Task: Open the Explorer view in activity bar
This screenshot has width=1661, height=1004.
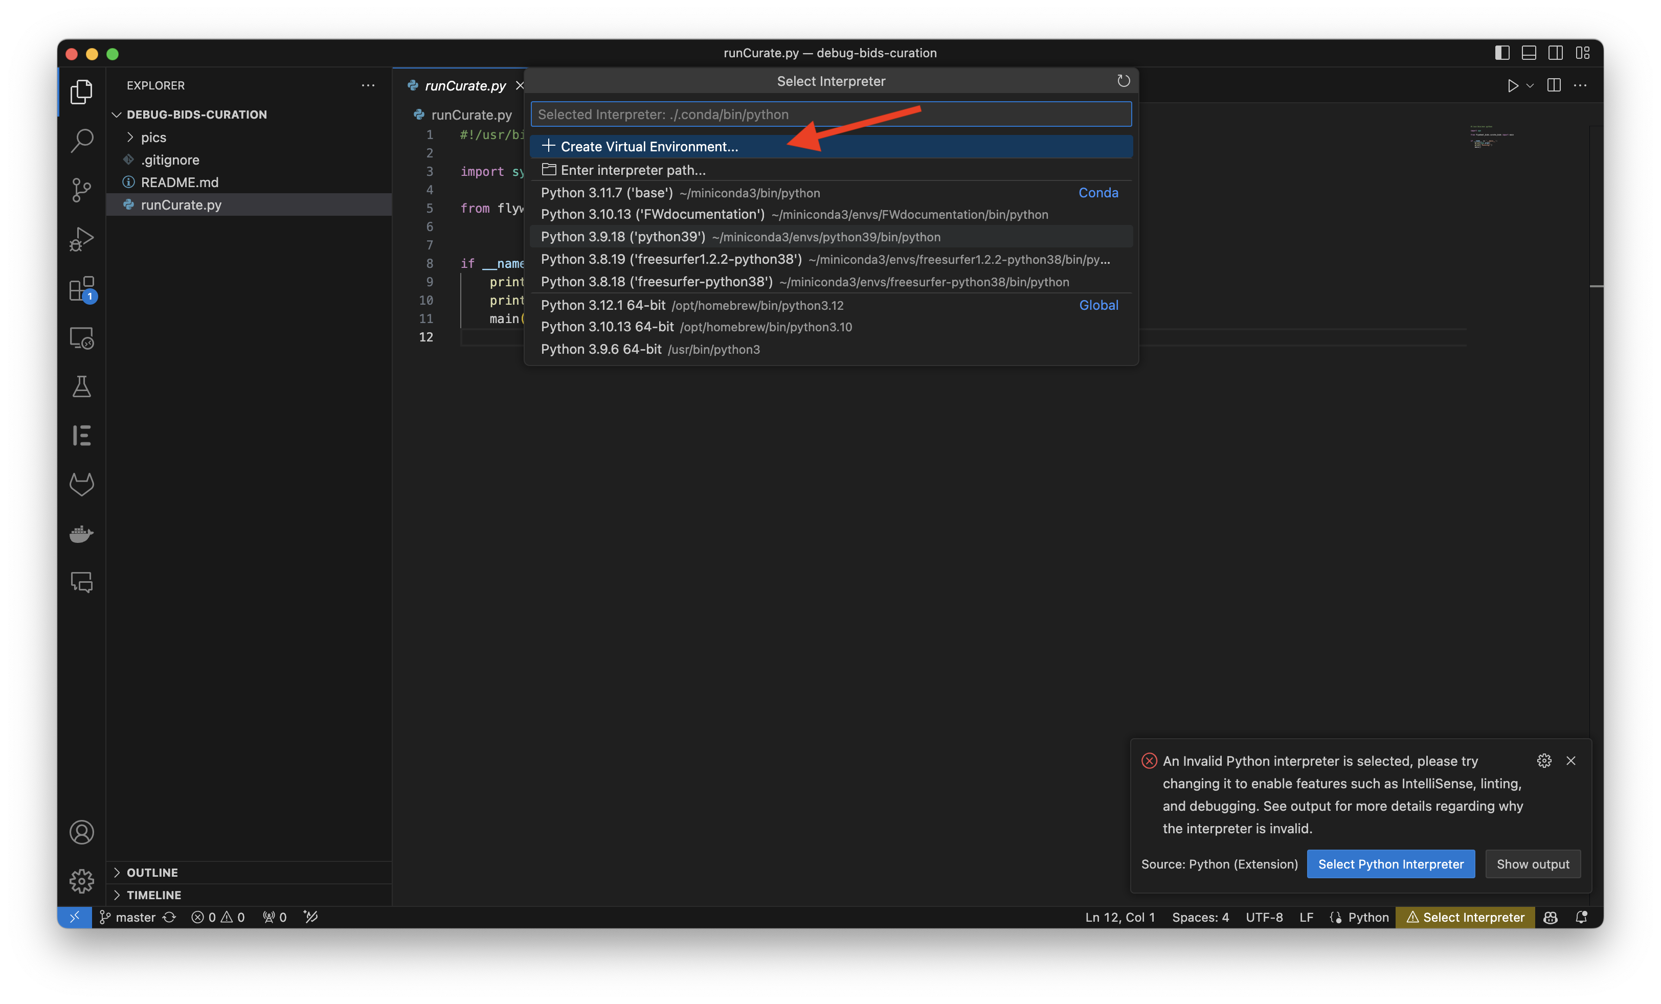Action: click(x=82, y=92)
